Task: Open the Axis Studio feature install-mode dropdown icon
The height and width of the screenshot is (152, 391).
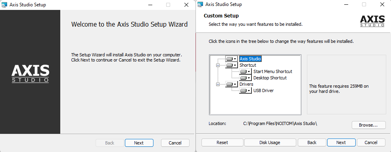Action: point(232,59)
